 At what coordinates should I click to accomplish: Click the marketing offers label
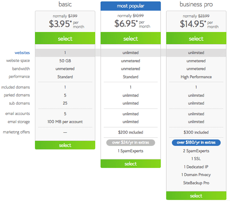(16, 132)
